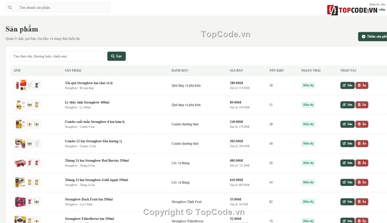Viewport: 387px width, 223px height.
Task: Click category 'Lốc và thùng' in Gold Apple row
Action: [180, 183]
